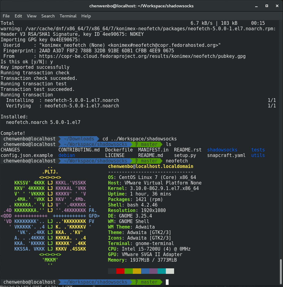Click the blue color block in neofetch palette
Image resolution: width=283 pixels, height=287 pixels.
tap(145, 271)
